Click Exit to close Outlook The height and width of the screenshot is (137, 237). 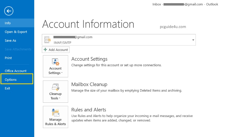(x=7, y=88)
